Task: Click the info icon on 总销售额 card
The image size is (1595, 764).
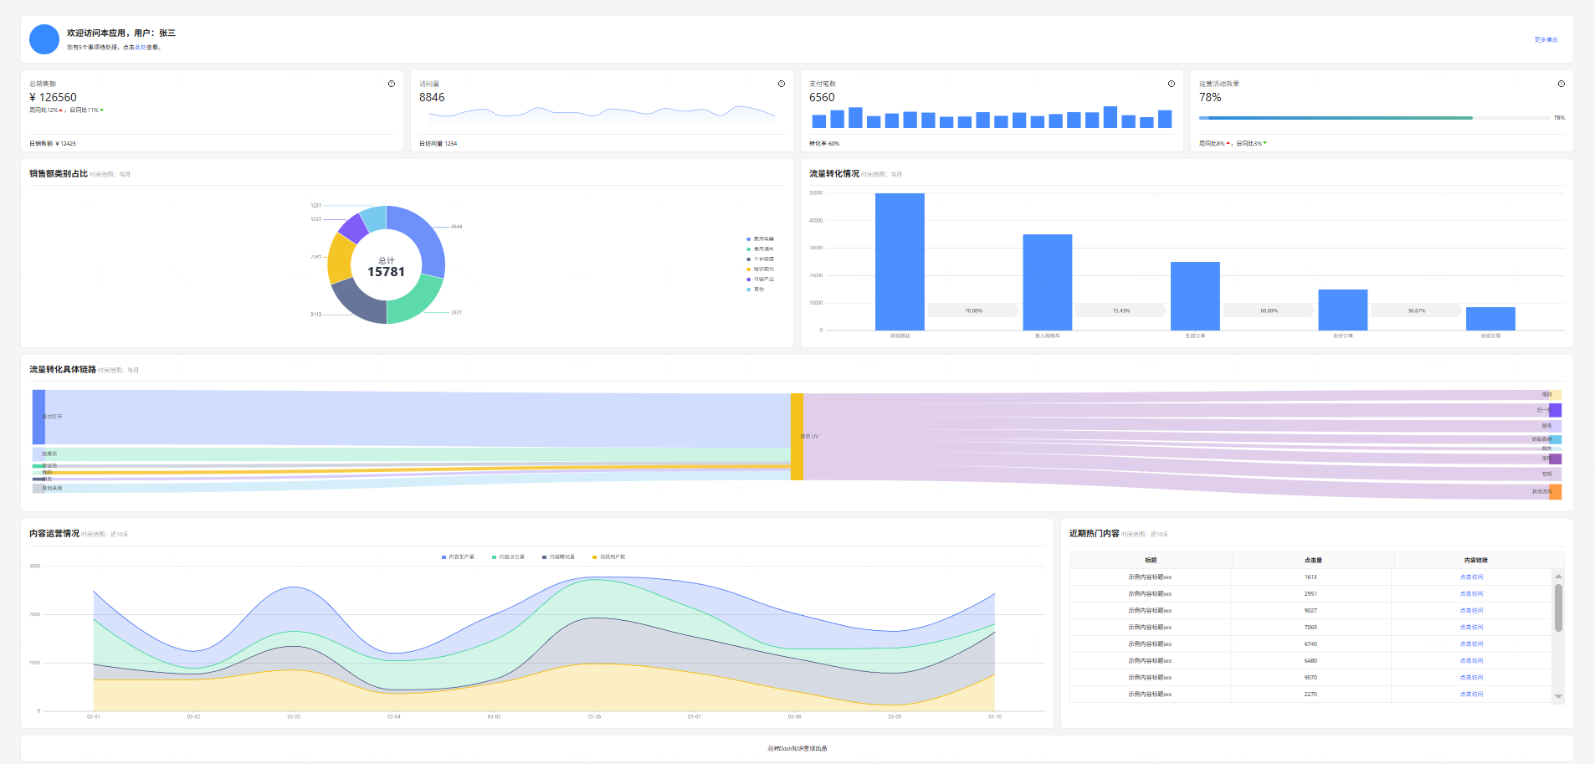Action: (x=391, y=84)
